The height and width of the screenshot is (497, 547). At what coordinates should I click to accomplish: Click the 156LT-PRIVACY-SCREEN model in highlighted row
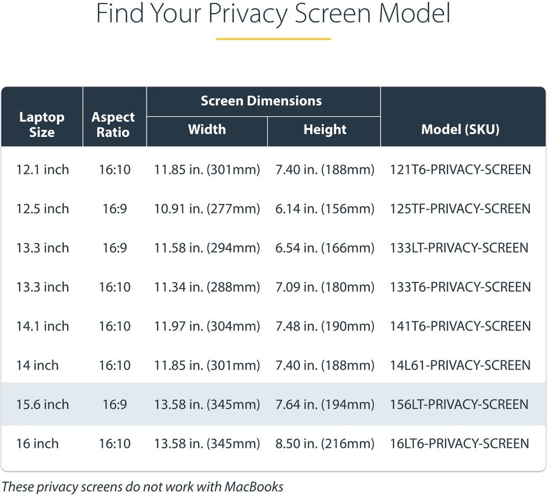click(459, 405)
